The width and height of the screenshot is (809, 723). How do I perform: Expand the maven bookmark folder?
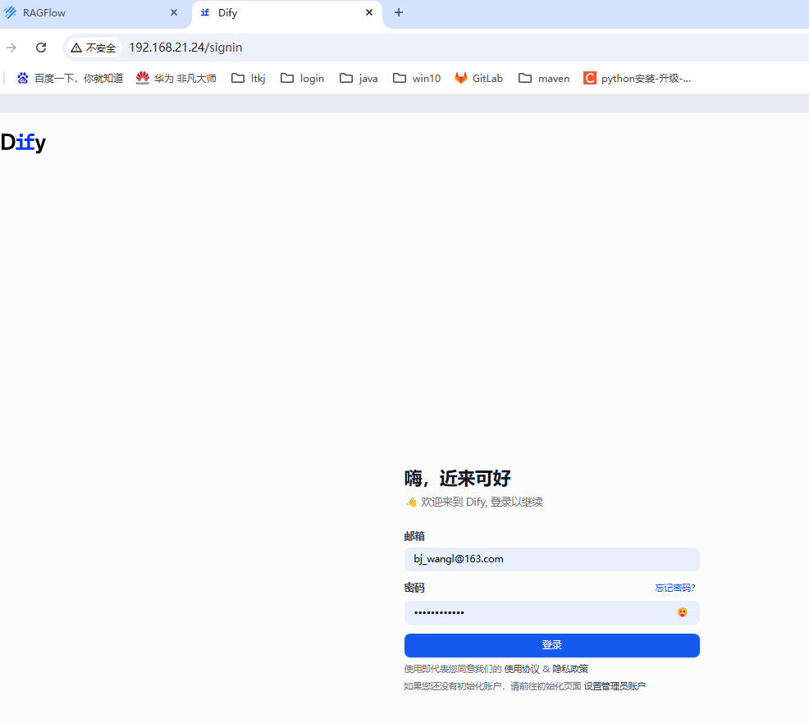544,78
